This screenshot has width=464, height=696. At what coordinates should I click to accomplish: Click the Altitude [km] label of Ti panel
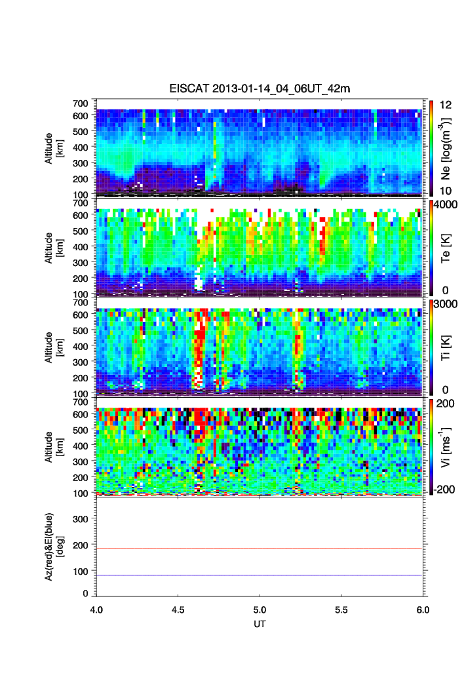(54, 347)
